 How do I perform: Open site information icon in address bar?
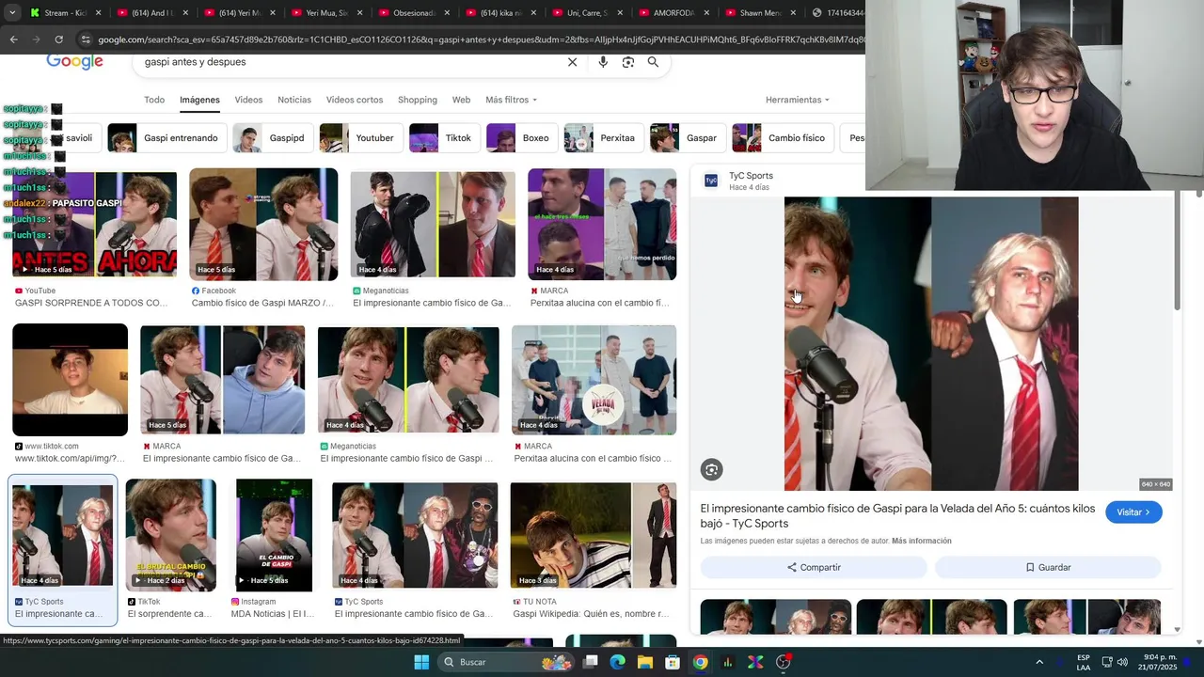pos(86,39)
